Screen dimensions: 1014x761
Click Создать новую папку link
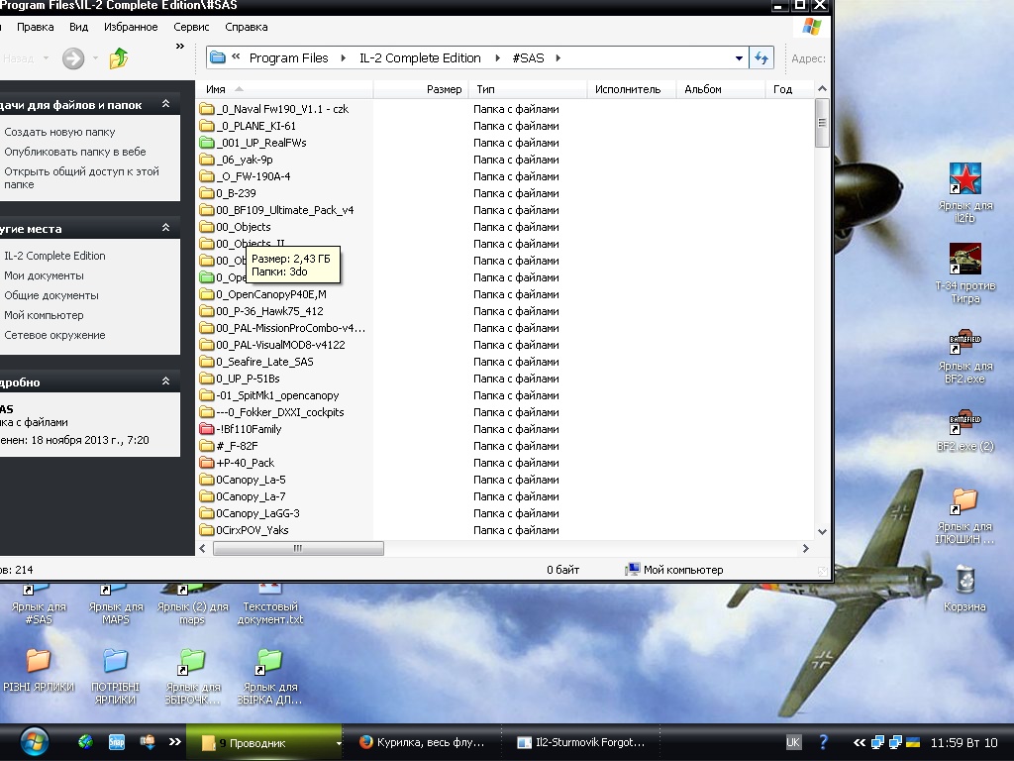point(59,132)
